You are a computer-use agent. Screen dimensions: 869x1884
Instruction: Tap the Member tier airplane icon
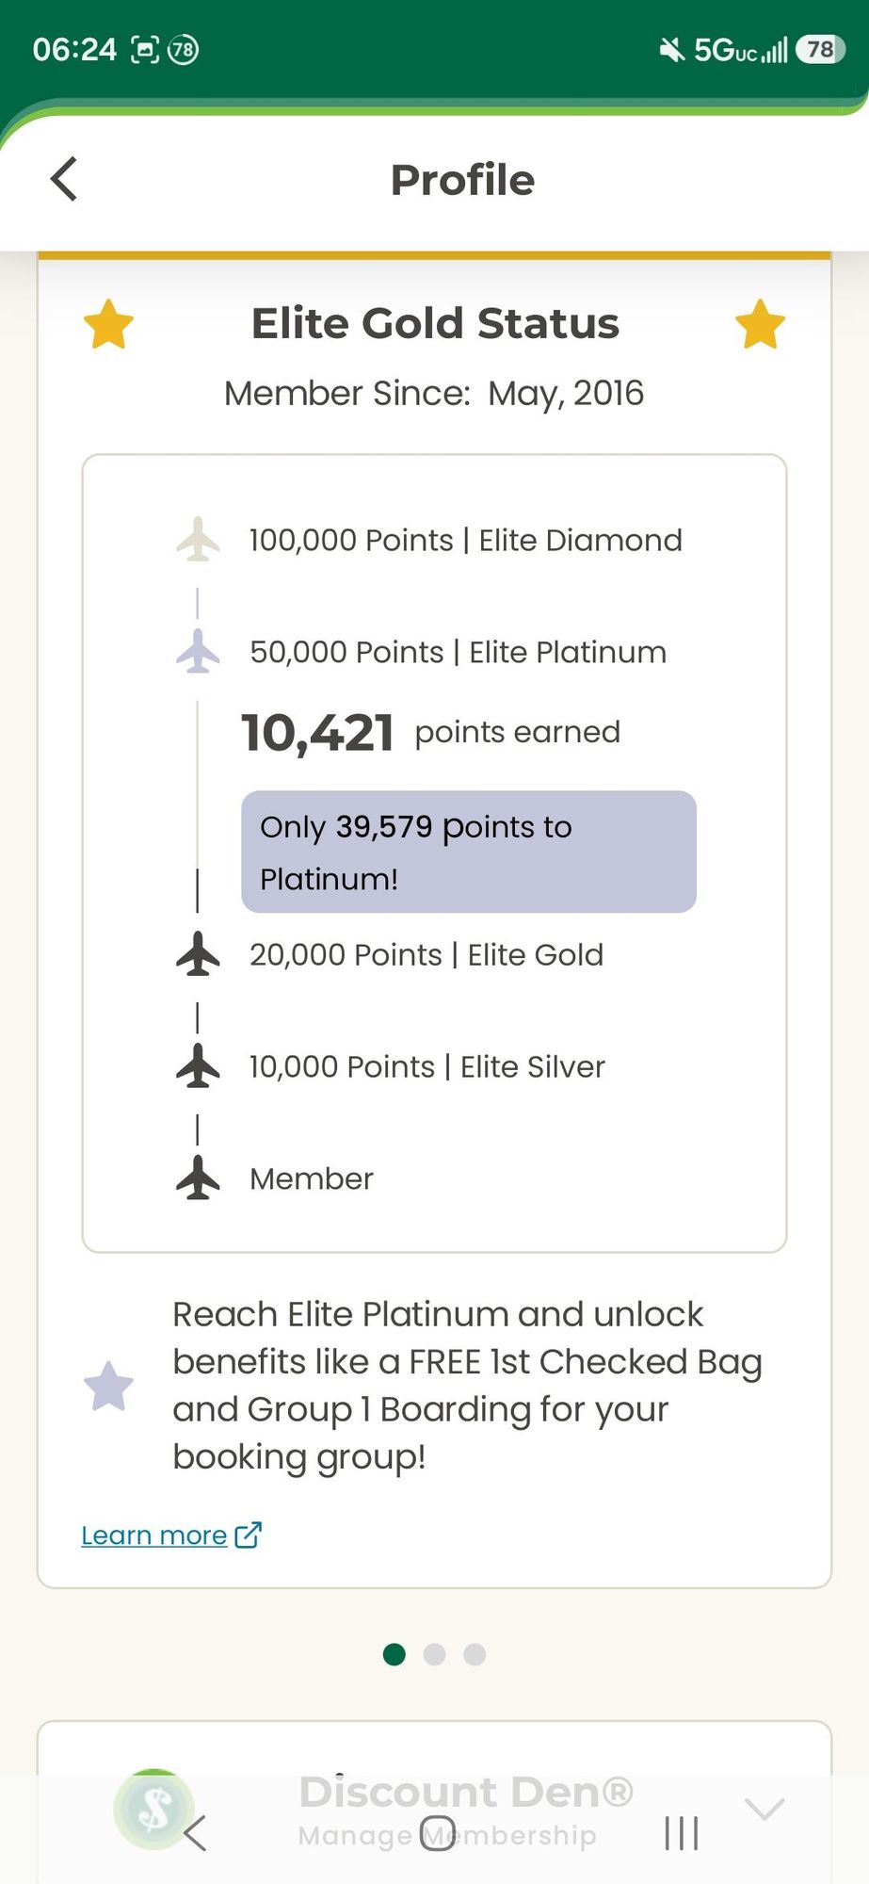198,1177
